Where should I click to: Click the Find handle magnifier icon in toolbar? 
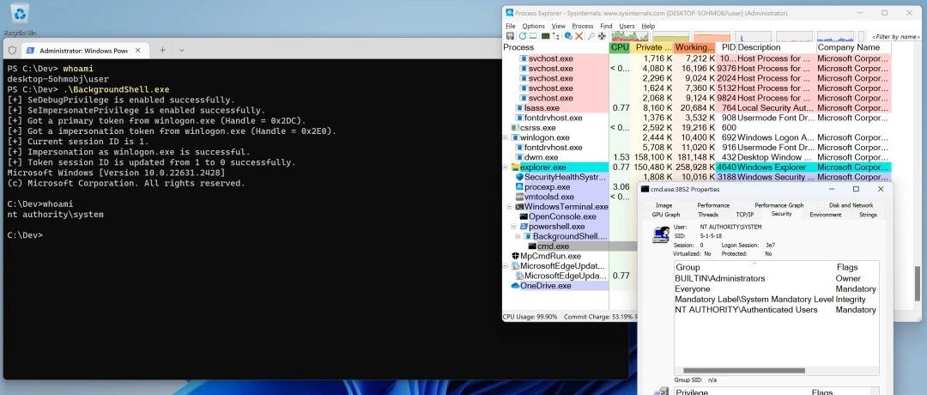591,36
